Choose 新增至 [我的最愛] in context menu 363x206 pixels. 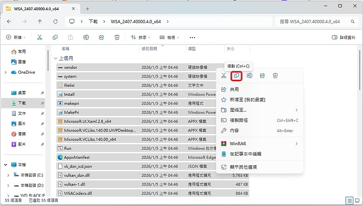[x=260, y=100]
